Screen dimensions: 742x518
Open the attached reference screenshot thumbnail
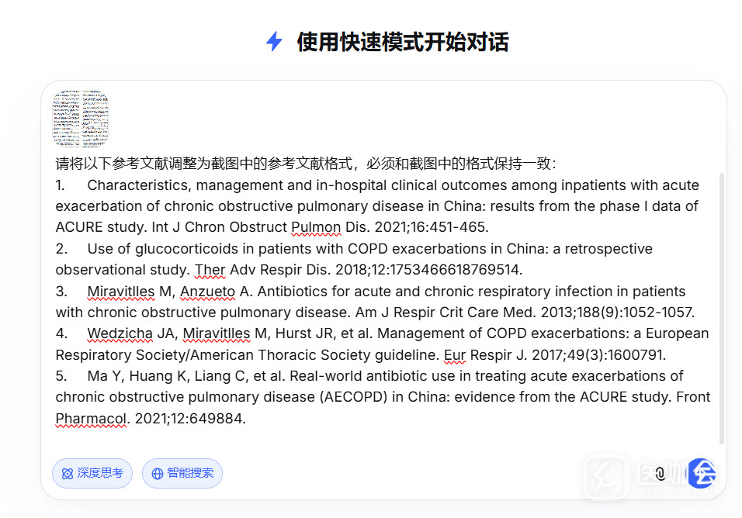point(81,119)
